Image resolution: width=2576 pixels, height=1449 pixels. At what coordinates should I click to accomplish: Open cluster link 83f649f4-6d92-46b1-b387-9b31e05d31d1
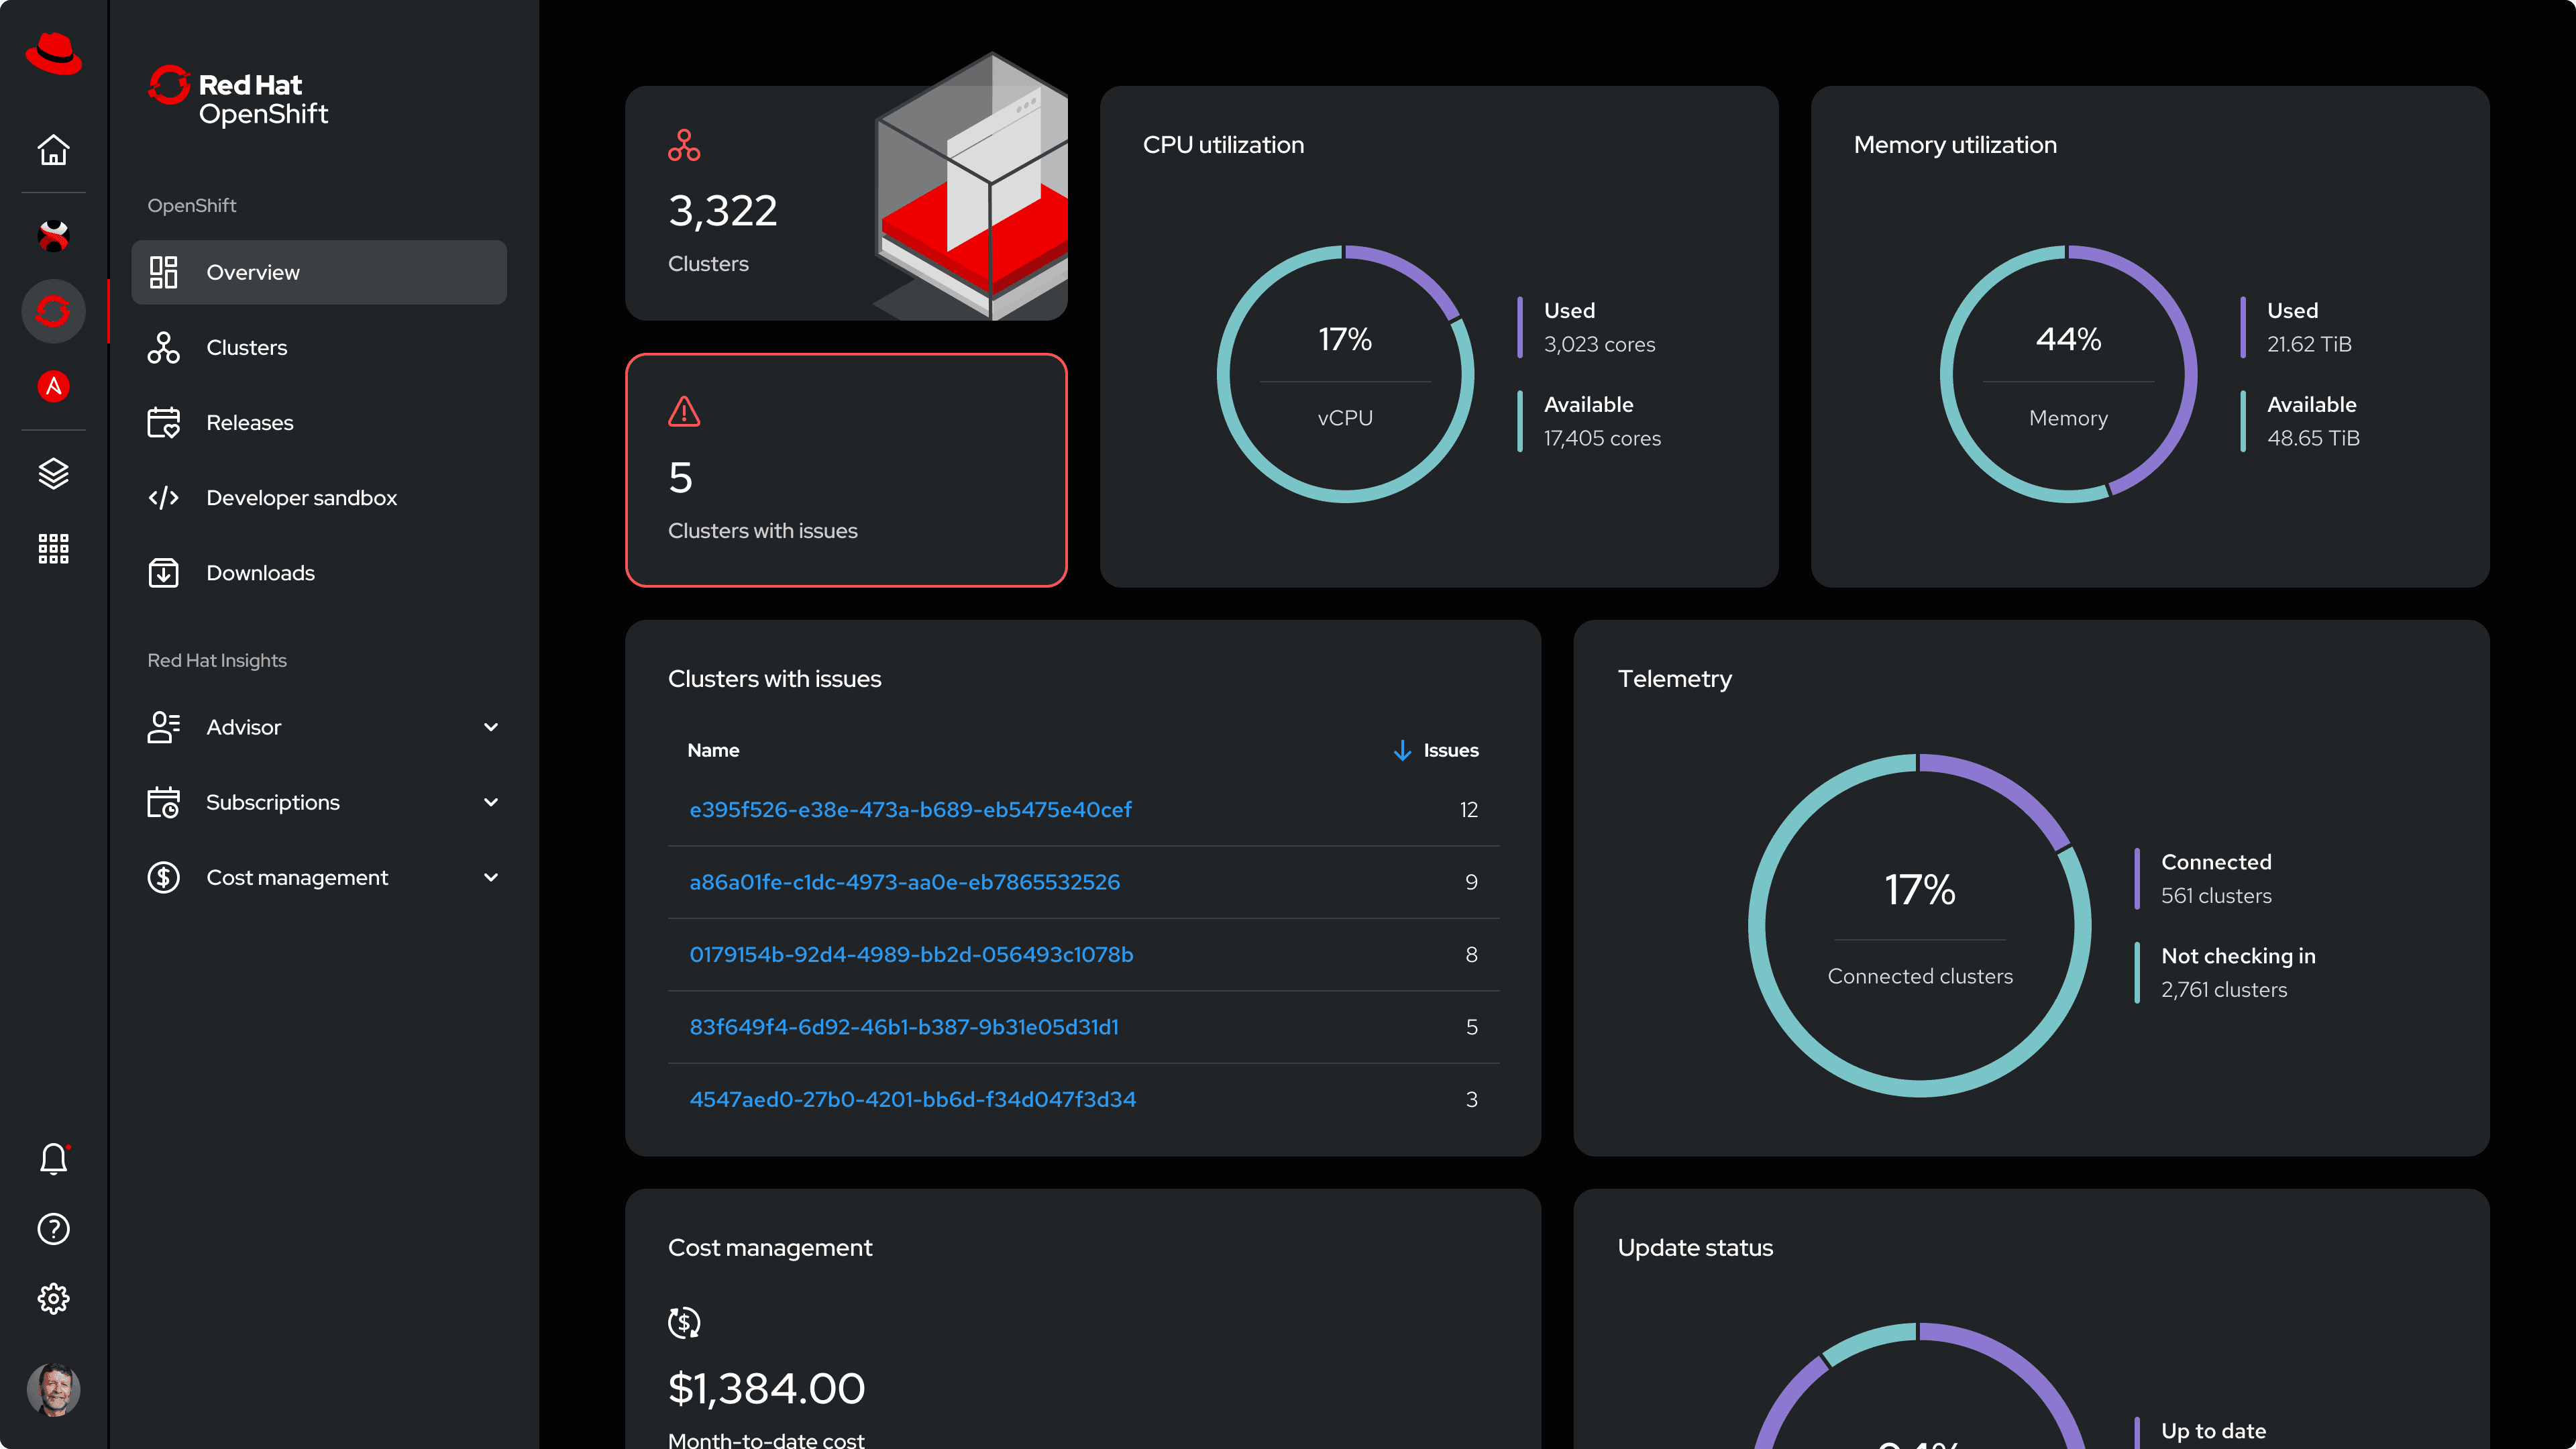point(904,1027)
